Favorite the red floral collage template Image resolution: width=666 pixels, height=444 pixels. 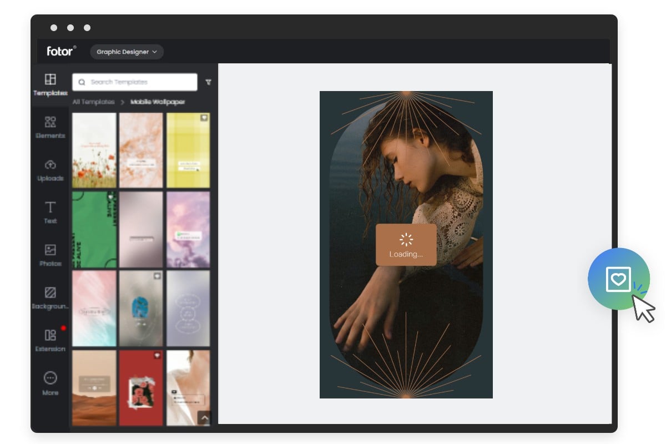pyautogui.click(x=158, y=355)
